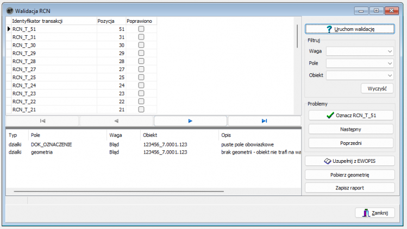Select geometria problem row
Screen dimensions: 407x229
point(153,152)
